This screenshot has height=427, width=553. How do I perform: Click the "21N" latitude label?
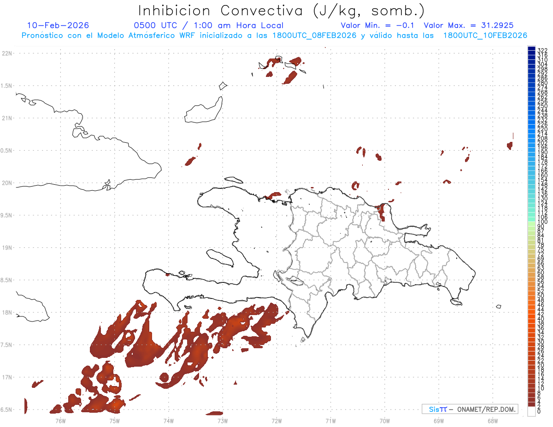point(7,118)
